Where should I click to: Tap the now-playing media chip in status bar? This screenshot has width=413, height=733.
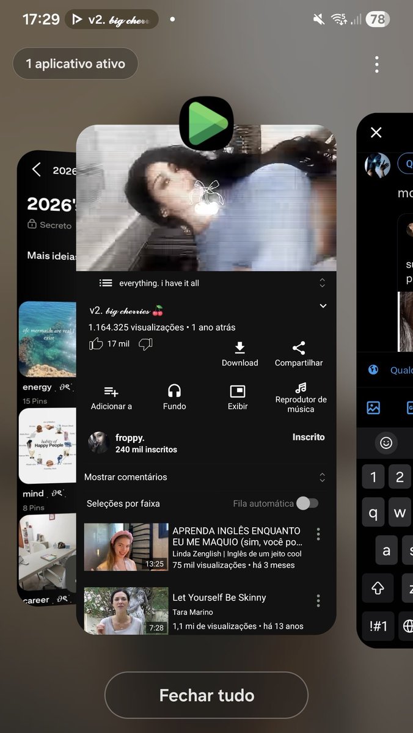(111, 20)
